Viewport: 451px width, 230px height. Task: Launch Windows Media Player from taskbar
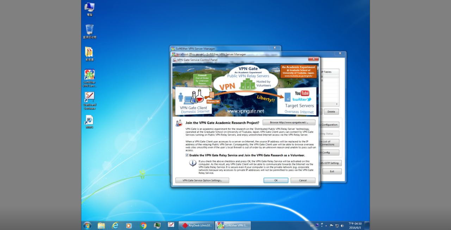[129, 225]
